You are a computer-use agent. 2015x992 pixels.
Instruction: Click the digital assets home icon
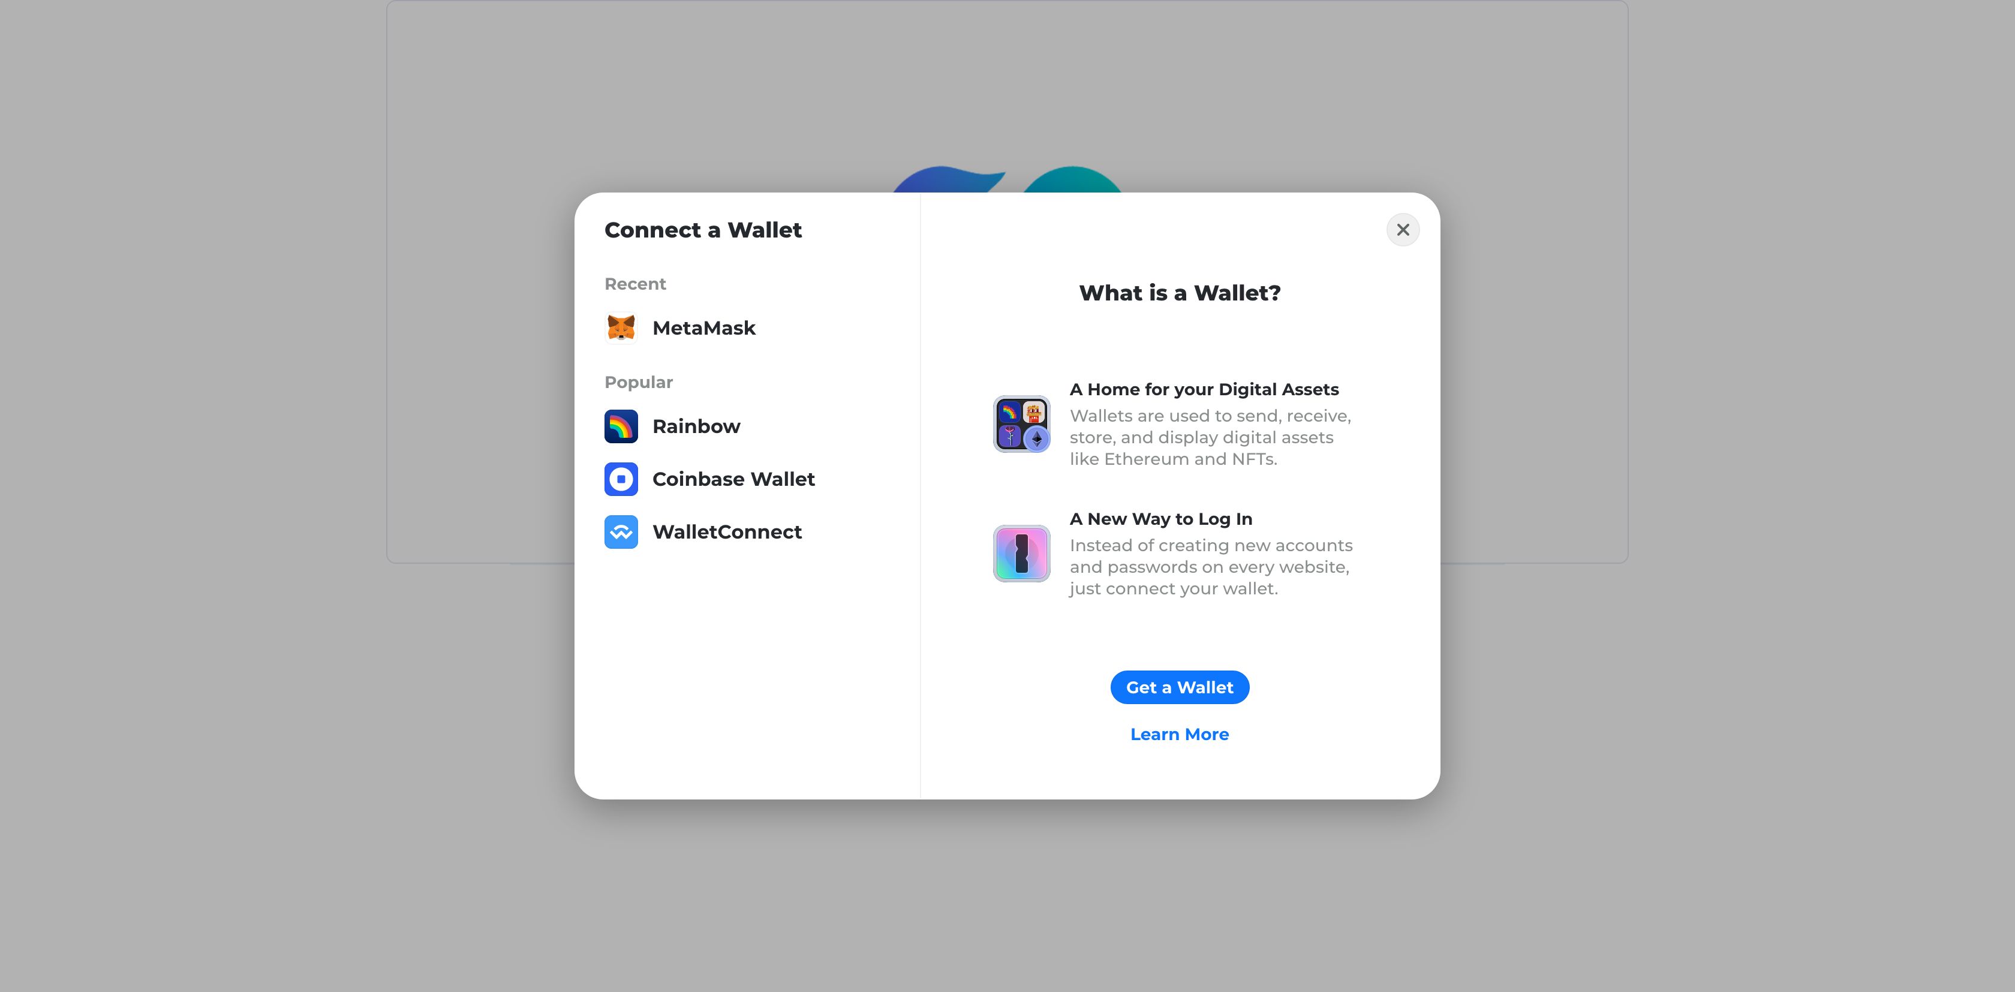click(x=1023, y=424)
